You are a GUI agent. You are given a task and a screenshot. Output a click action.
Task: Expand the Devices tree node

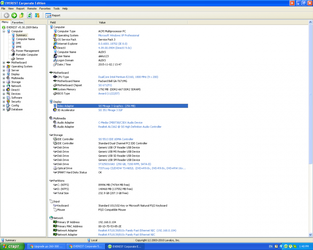point(3,94)
